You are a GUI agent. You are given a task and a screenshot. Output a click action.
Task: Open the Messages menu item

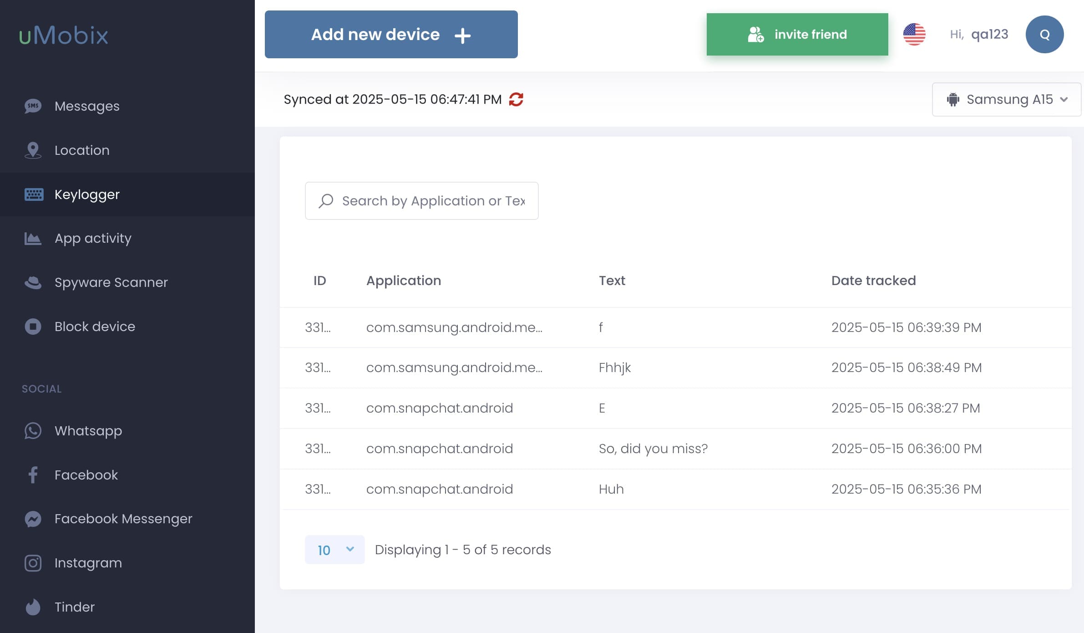(87, 106)
